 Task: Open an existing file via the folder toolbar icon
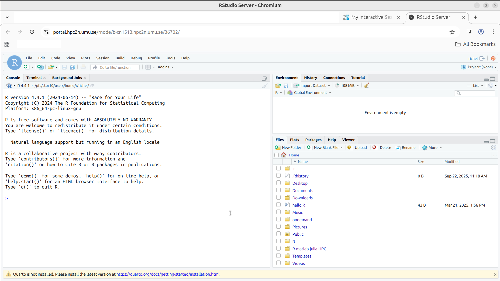pos(51,67)
